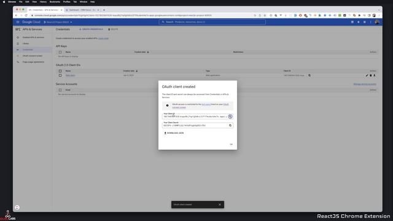The image size is (393, 221).
Task: Go back in browser history
Action: [17, 15]
